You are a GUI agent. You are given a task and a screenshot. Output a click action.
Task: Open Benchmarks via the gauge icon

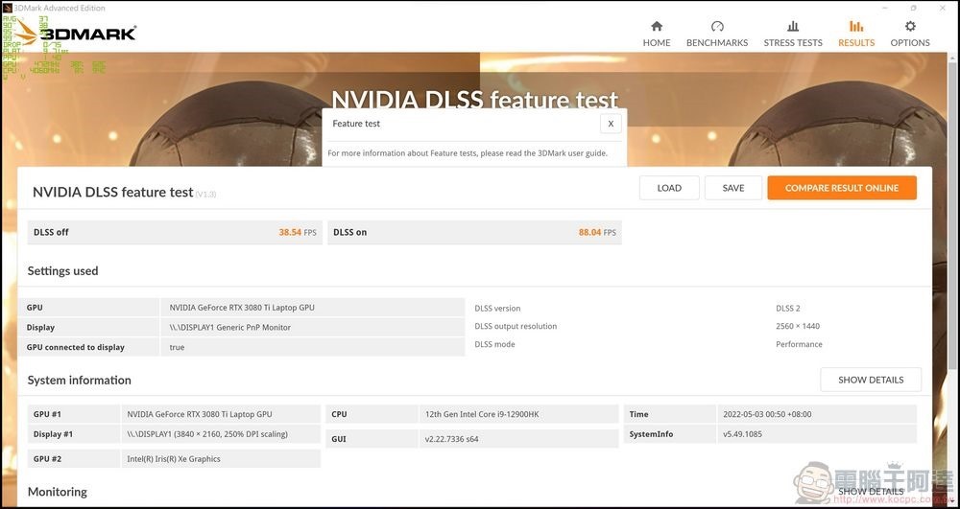(x=717, y=26)
